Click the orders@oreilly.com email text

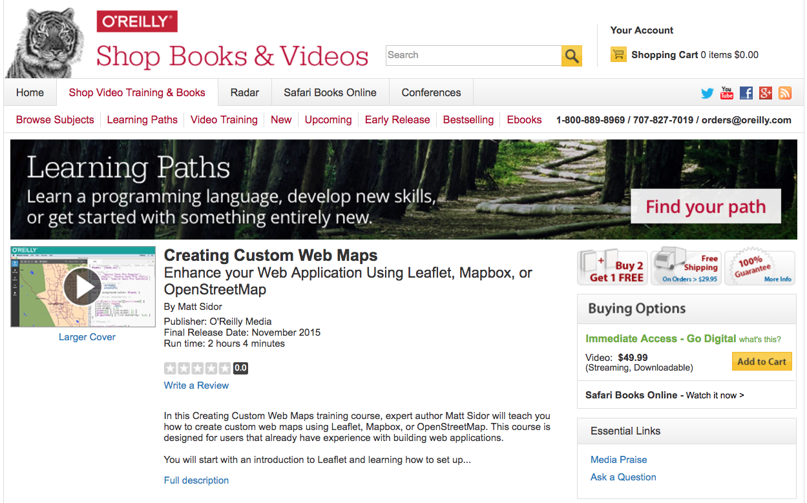[x=746, y=120]
